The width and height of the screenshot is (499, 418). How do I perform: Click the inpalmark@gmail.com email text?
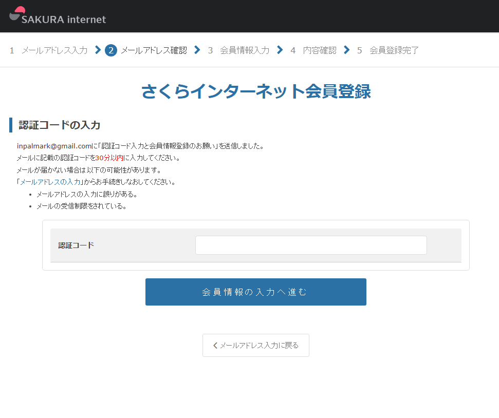54,146
